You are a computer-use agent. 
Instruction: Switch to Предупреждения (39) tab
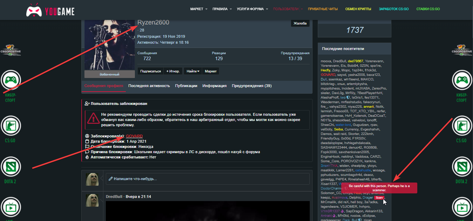(252, 86)
